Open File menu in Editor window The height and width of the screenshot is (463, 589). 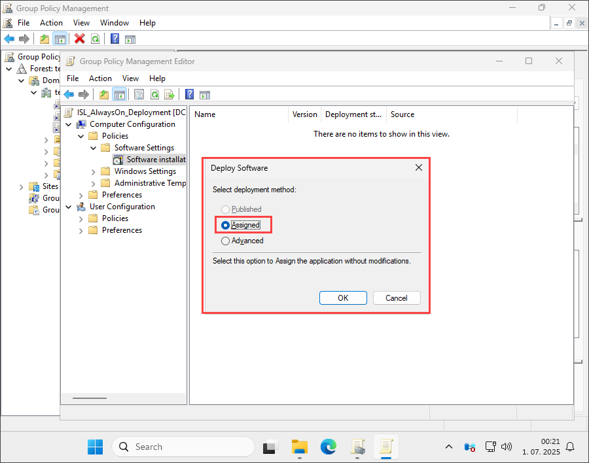pos(73,78)
